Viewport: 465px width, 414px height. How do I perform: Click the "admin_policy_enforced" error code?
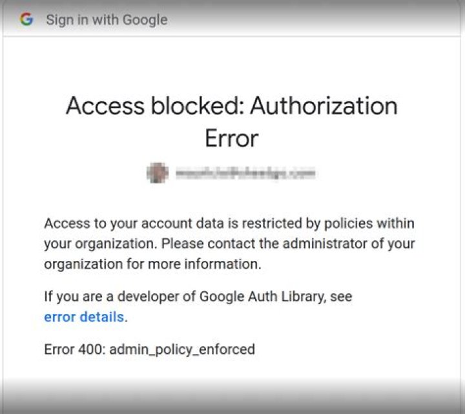pyautogui.click(x=182, y=349)
